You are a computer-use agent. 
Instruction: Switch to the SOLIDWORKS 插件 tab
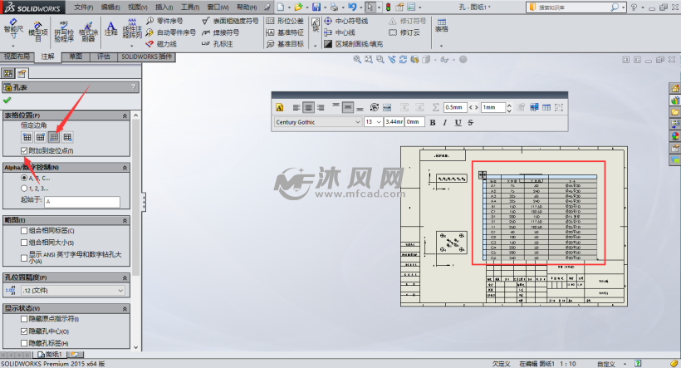[146, 56]
